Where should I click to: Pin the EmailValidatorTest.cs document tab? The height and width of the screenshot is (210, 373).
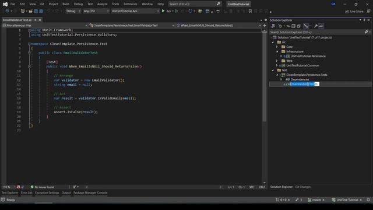click(35, 20)
